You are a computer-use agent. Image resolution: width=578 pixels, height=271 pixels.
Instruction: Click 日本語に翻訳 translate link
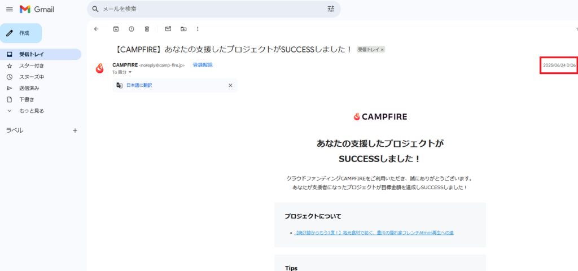click(139, 85)
